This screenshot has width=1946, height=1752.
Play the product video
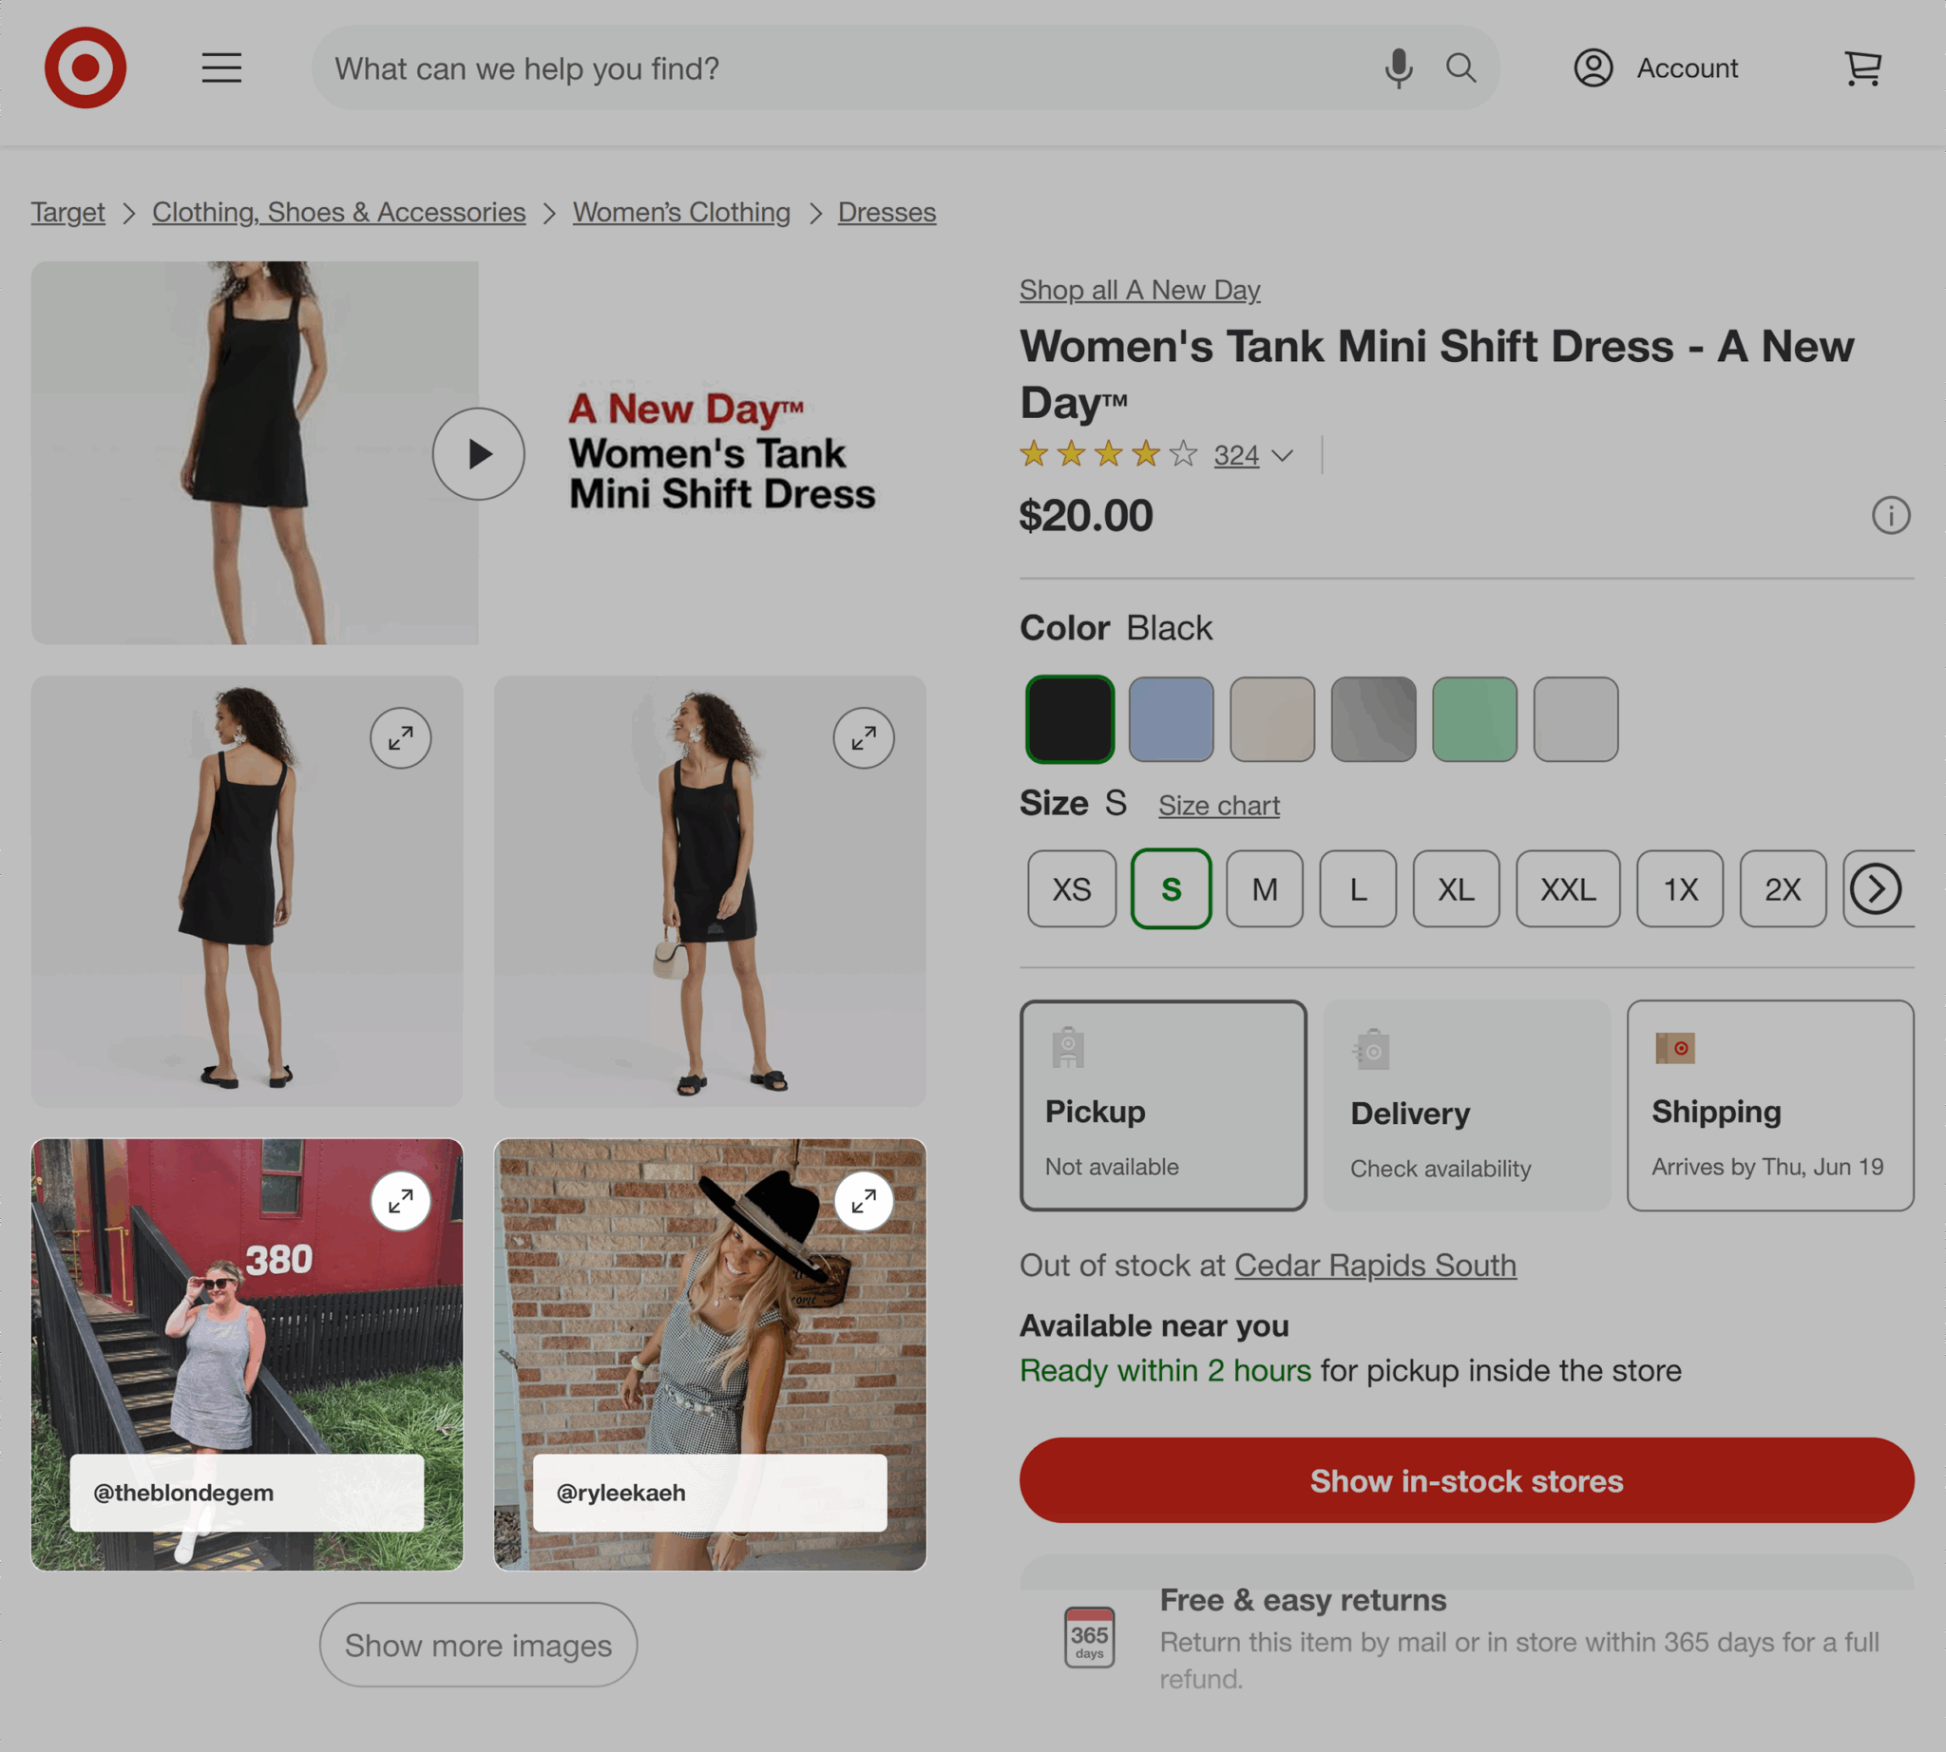pyautogui.click(x=479, y=453)
